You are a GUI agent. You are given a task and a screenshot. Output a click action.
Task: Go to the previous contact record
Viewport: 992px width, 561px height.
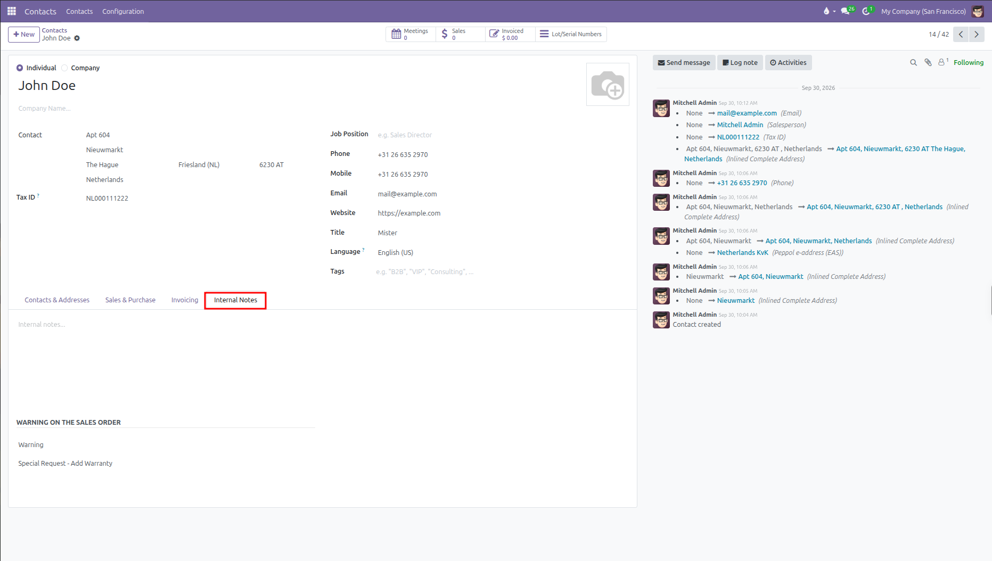pos(961,34)
